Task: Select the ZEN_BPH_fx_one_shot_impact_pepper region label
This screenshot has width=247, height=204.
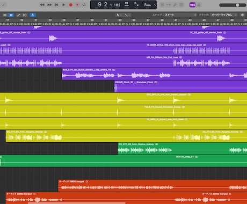Action: pyautogui.click(x=166, y=94)
